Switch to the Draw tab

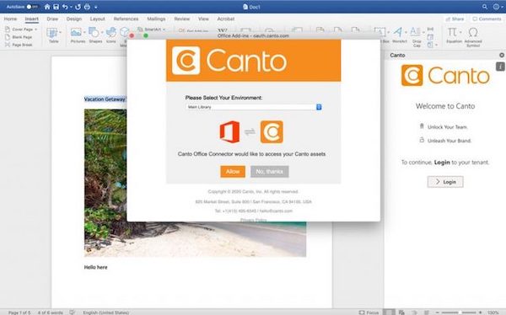52,19
